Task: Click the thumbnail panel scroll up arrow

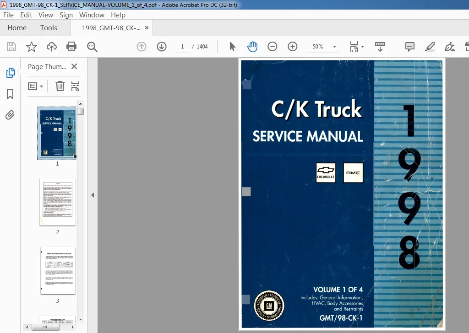Action: (x=81, y=103)
